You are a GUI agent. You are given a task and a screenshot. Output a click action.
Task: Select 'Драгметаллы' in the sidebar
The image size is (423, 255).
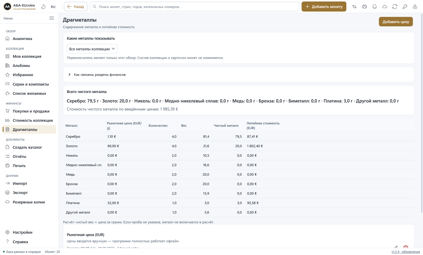[29, 129]
